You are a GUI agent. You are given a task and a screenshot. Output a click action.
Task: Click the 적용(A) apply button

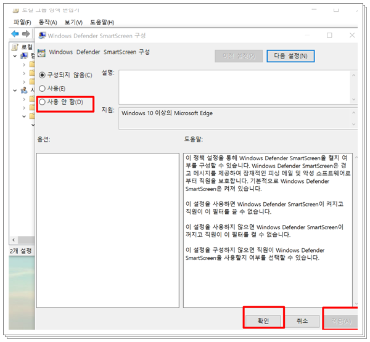pos(341,321)
